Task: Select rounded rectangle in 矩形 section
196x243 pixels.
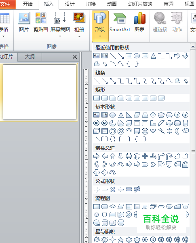Action: (105, 98)
